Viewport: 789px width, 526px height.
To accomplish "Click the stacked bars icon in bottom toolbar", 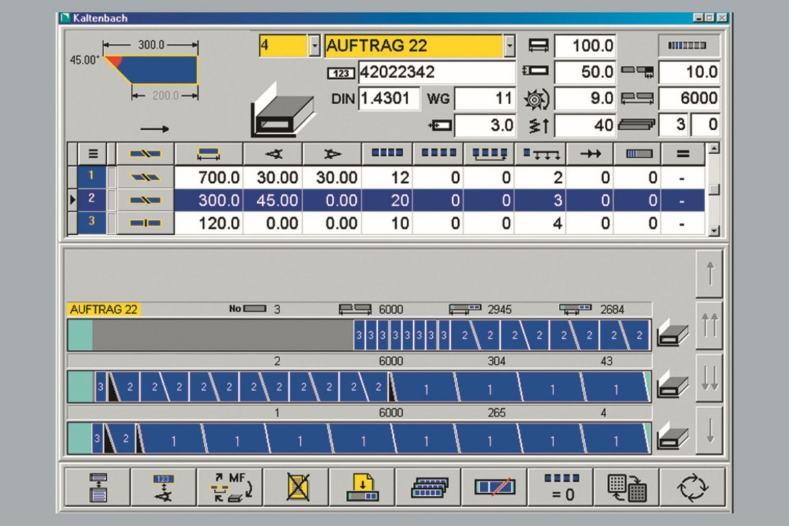I will tap(428, 487).
